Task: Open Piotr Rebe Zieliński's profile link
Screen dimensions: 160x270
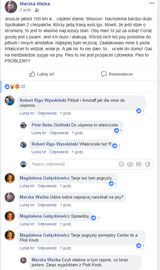Action: point(51,125)
